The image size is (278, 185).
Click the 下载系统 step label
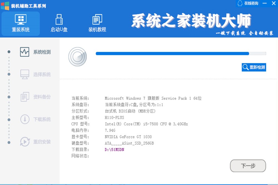[x=42, y=119]
